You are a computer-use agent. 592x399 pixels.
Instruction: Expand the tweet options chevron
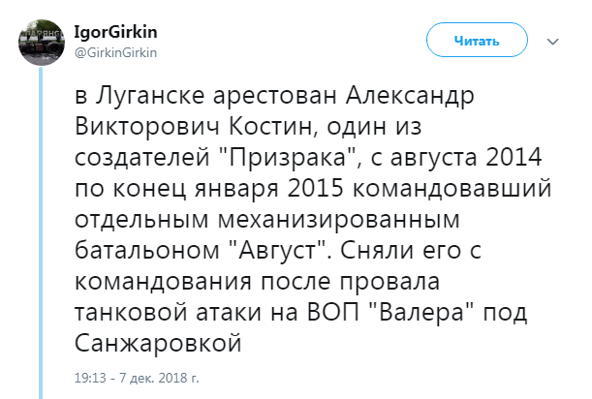coord(553,42)
